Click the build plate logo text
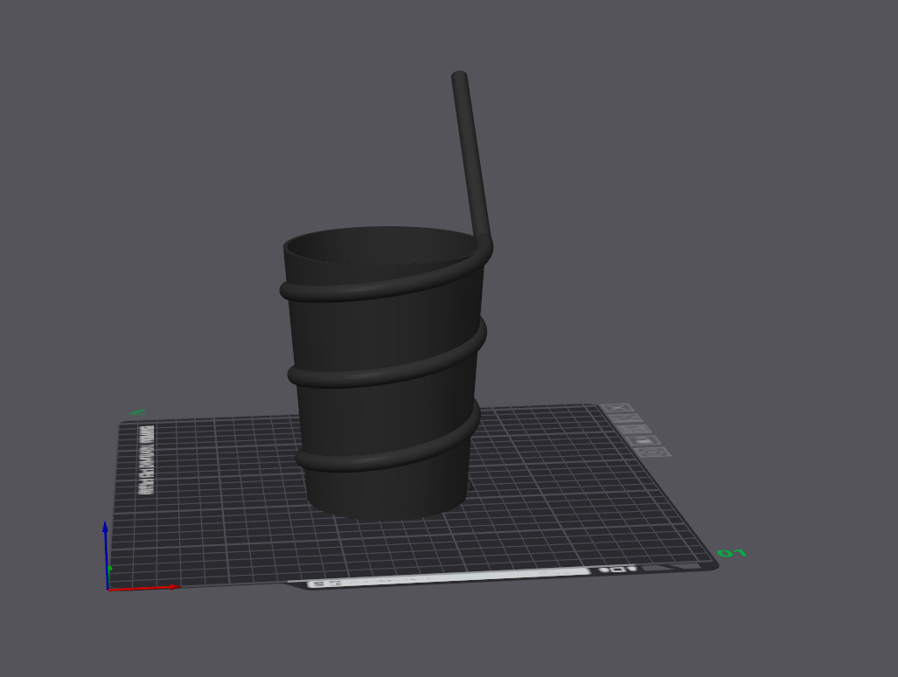Viewport: 898px width, 677px height. tap(147, 460)
